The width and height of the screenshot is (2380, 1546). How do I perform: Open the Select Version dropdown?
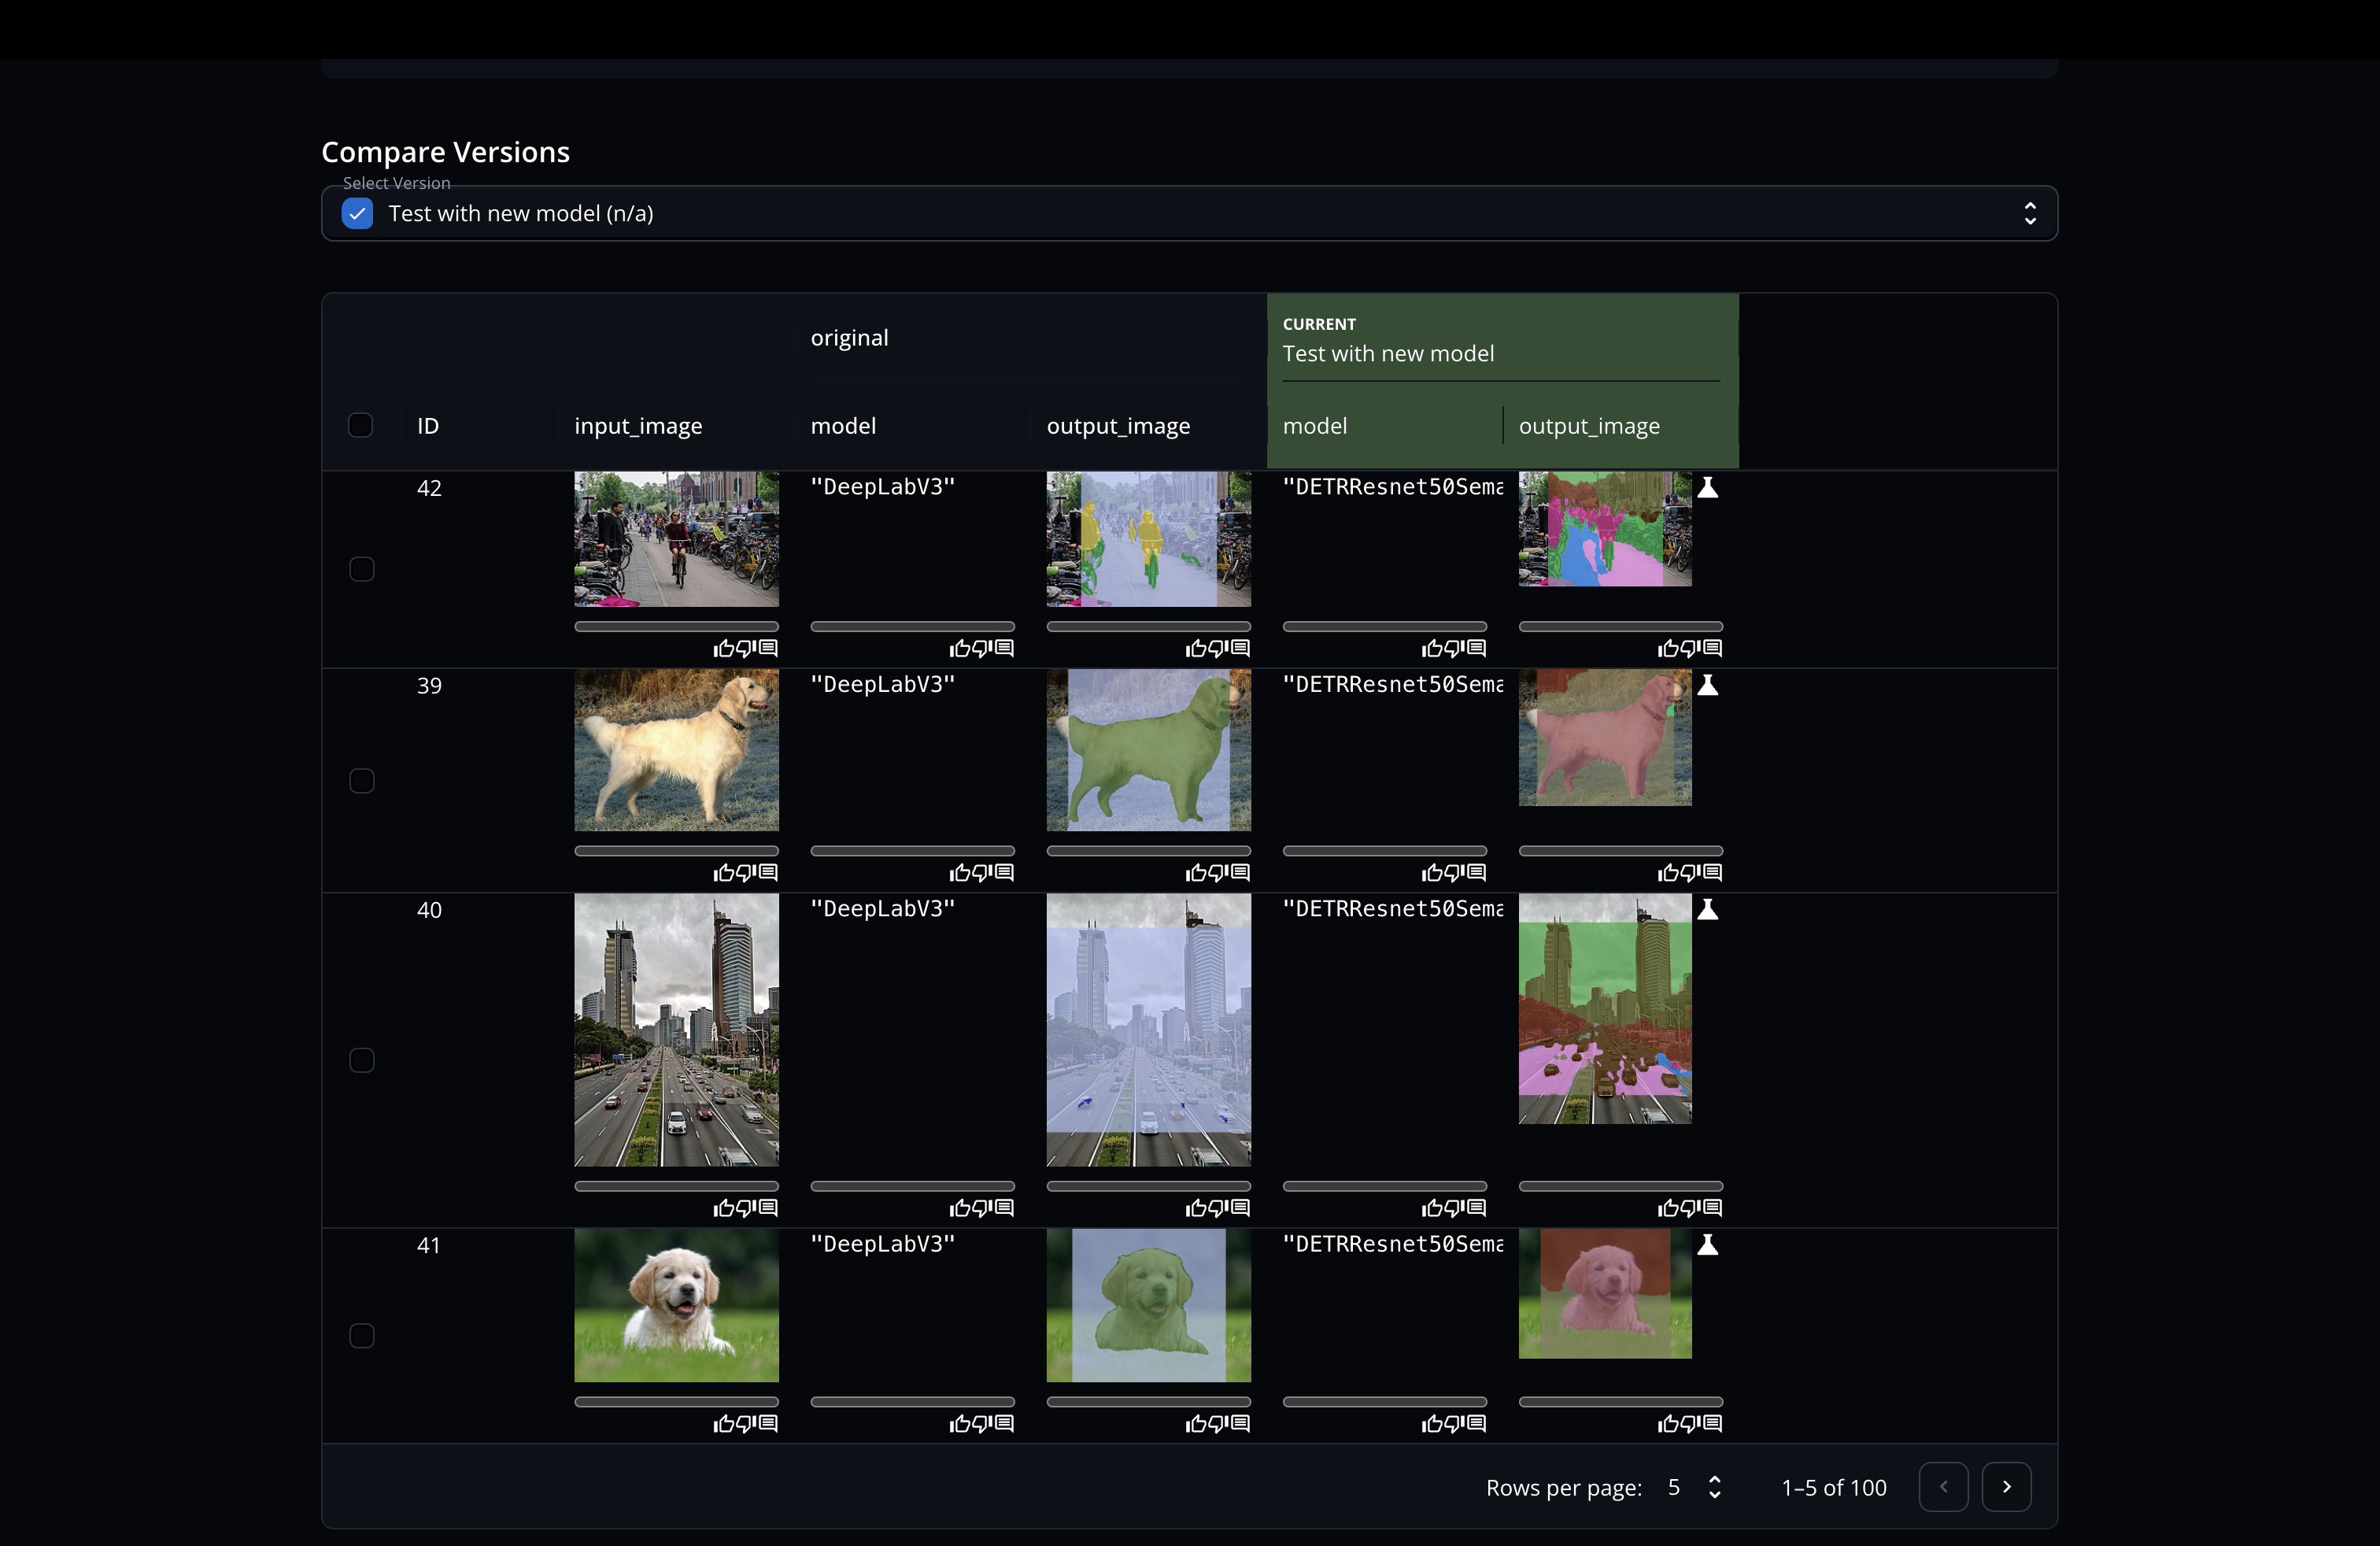[x=2029, y=213]
